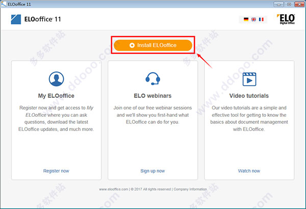This screenshot has width=306, height=209.
Task: Maximize the ELOoffice 11 window
Action: point(289,4)
